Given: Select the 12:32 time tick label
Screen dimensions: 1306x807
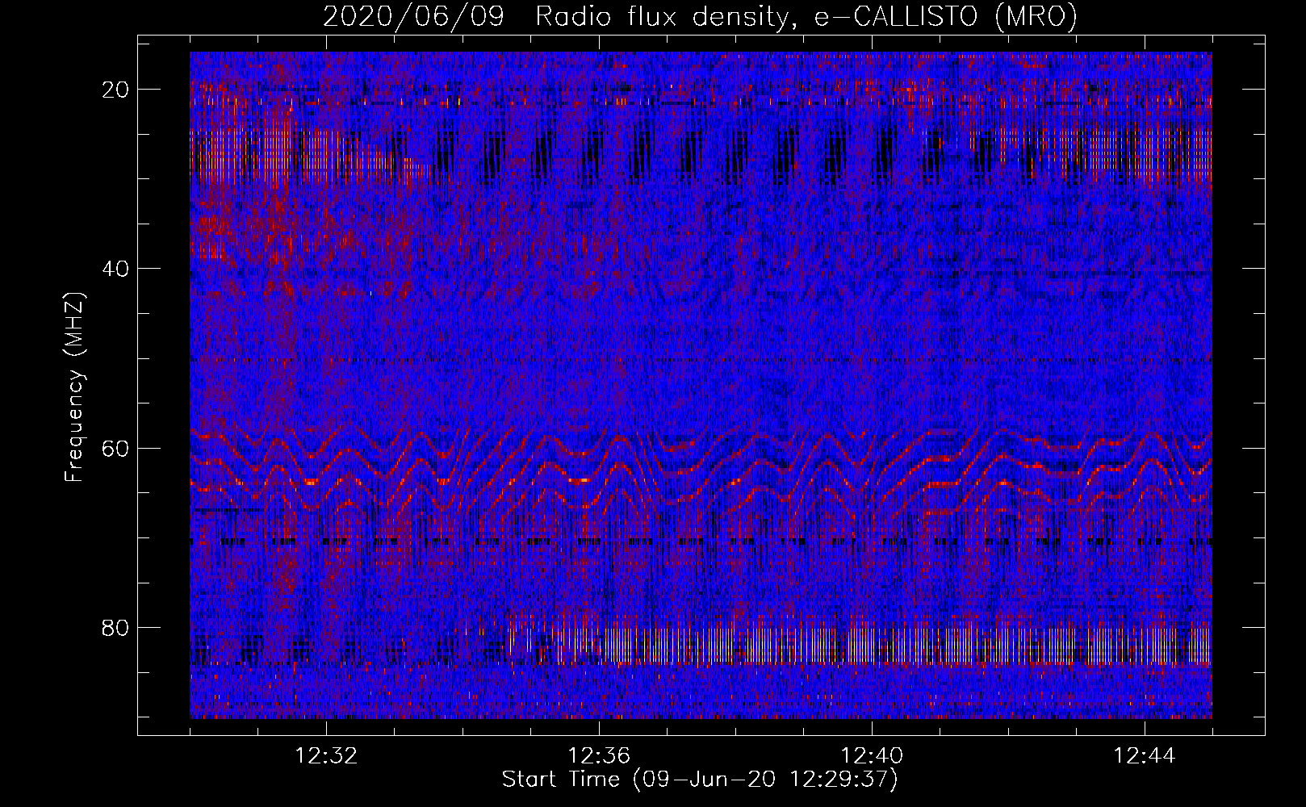Looking at the screenshot, I should pyautogui.click(x=326, y=756).
